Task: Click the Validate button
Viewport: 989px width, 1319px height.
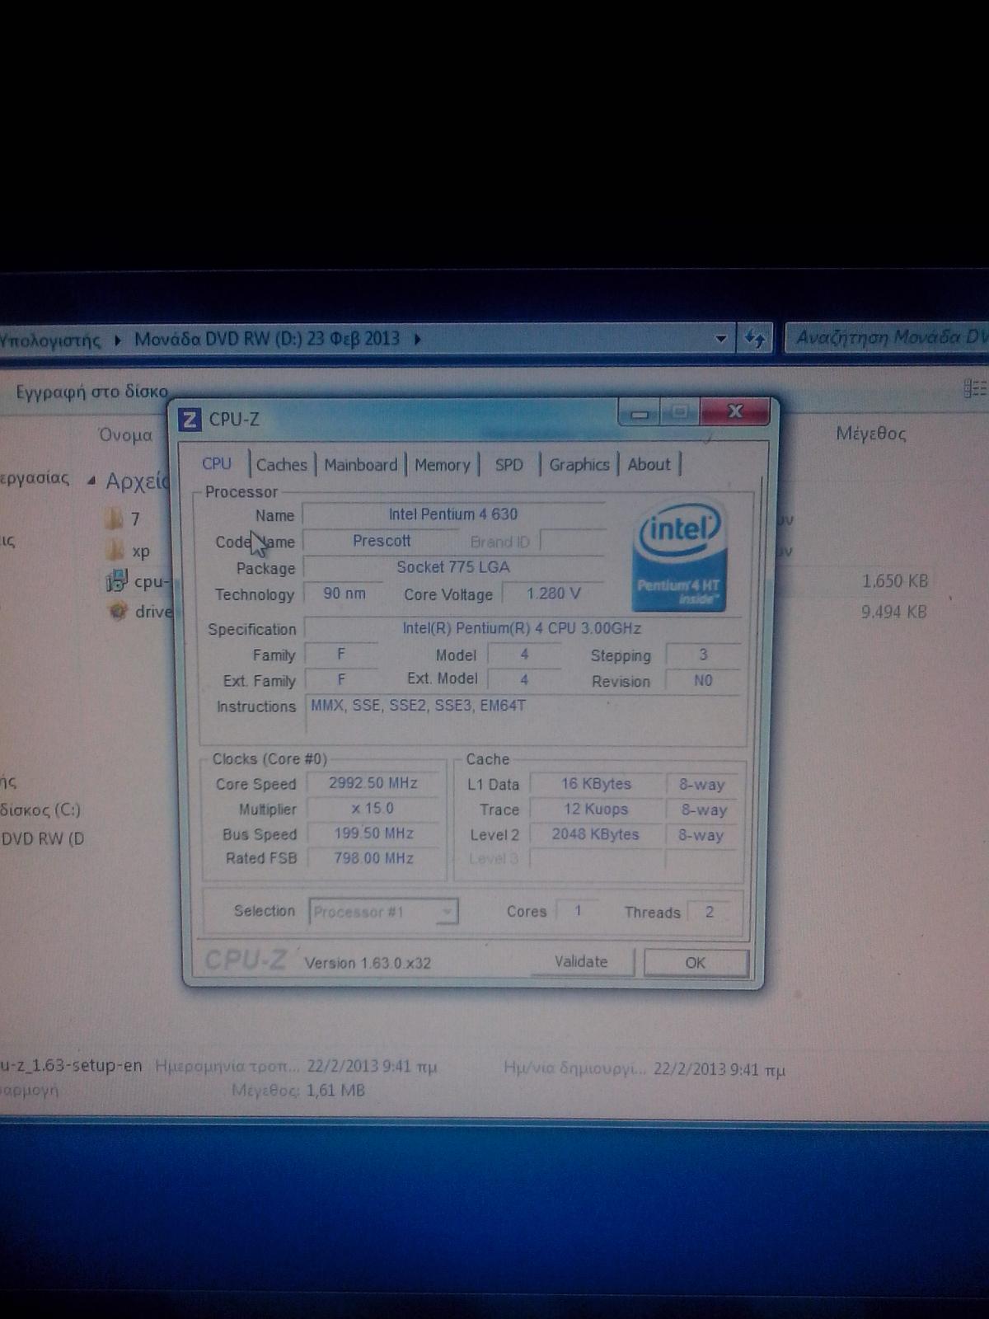Action: point(581,962)
